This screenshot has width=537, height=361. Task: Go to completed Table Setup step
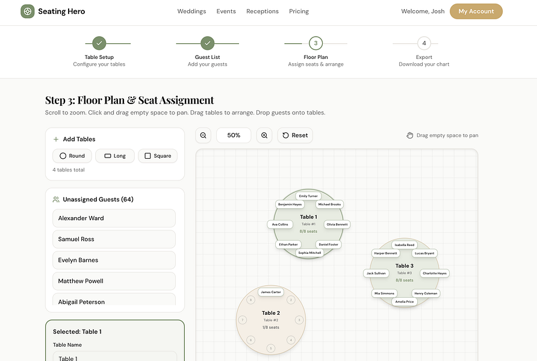(x=99, y=43)
